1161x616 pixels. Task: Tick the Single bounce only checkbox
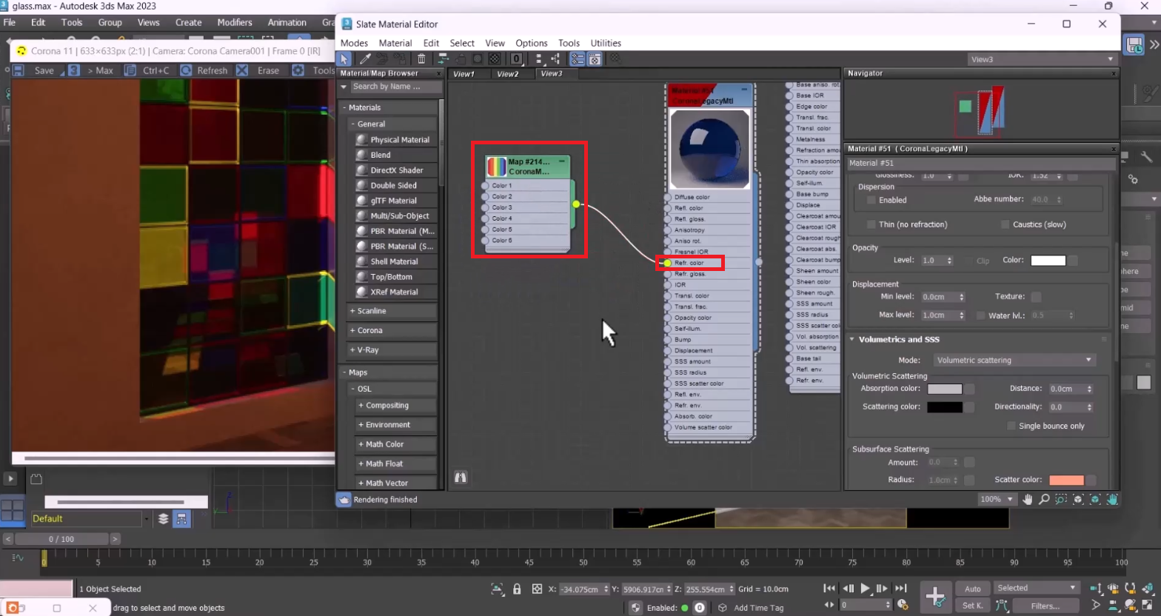[1011, 426]
